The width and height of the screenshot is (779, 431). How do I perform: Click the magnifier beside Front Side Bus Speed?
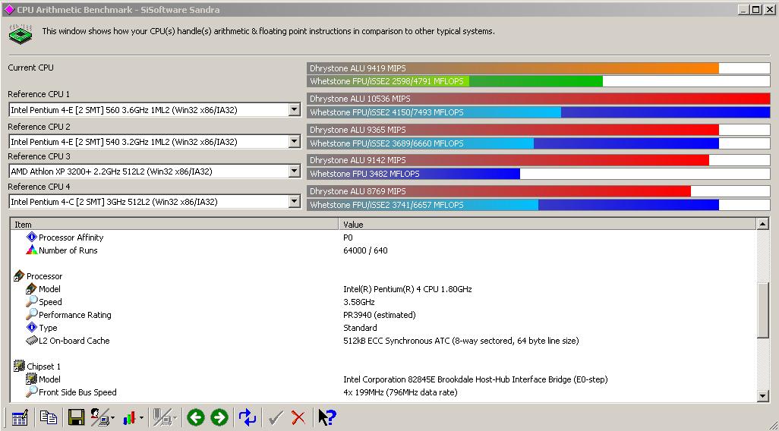click(32, 392)
